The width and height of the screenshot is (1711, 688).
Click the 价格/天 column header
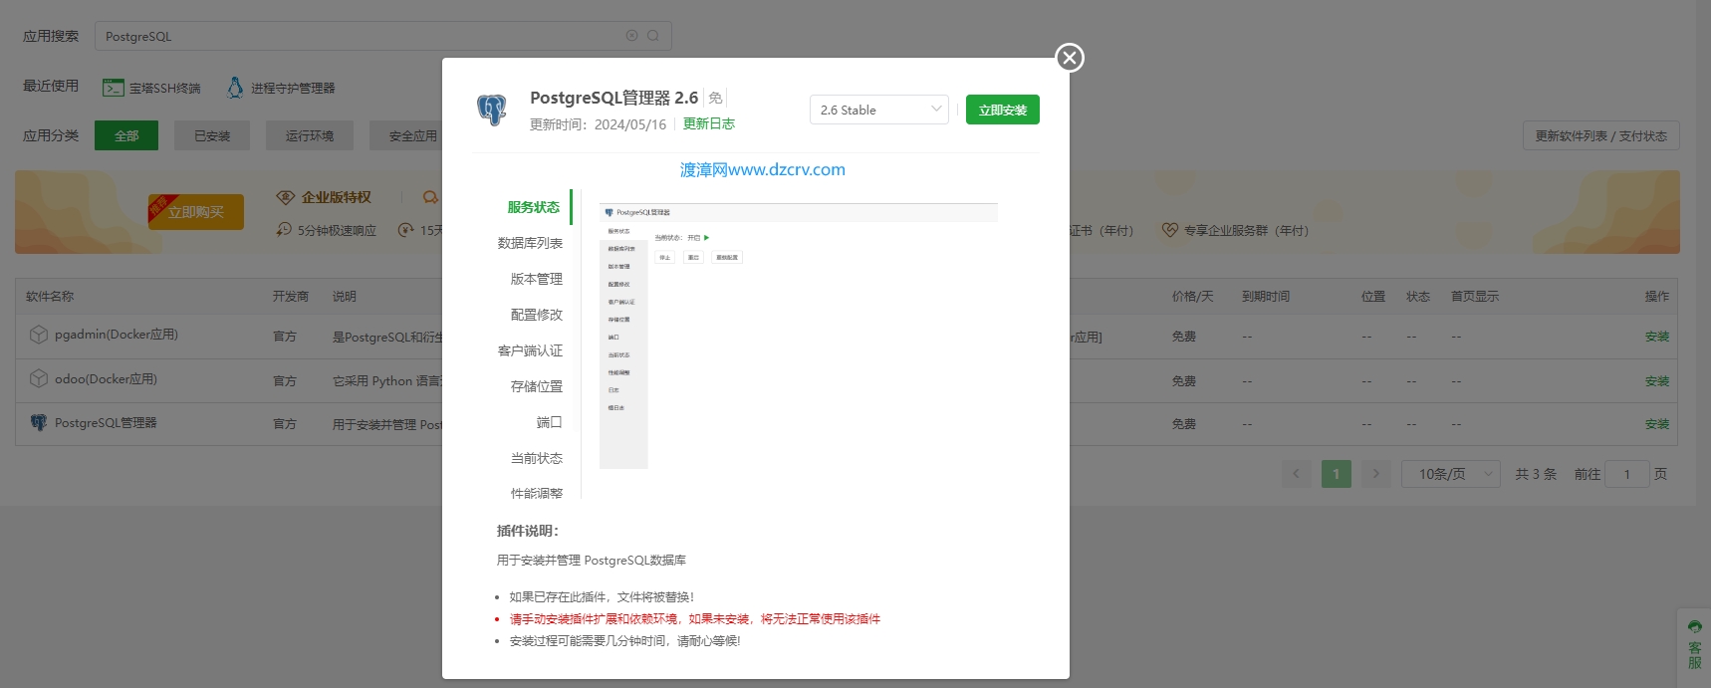(1192, 297)
